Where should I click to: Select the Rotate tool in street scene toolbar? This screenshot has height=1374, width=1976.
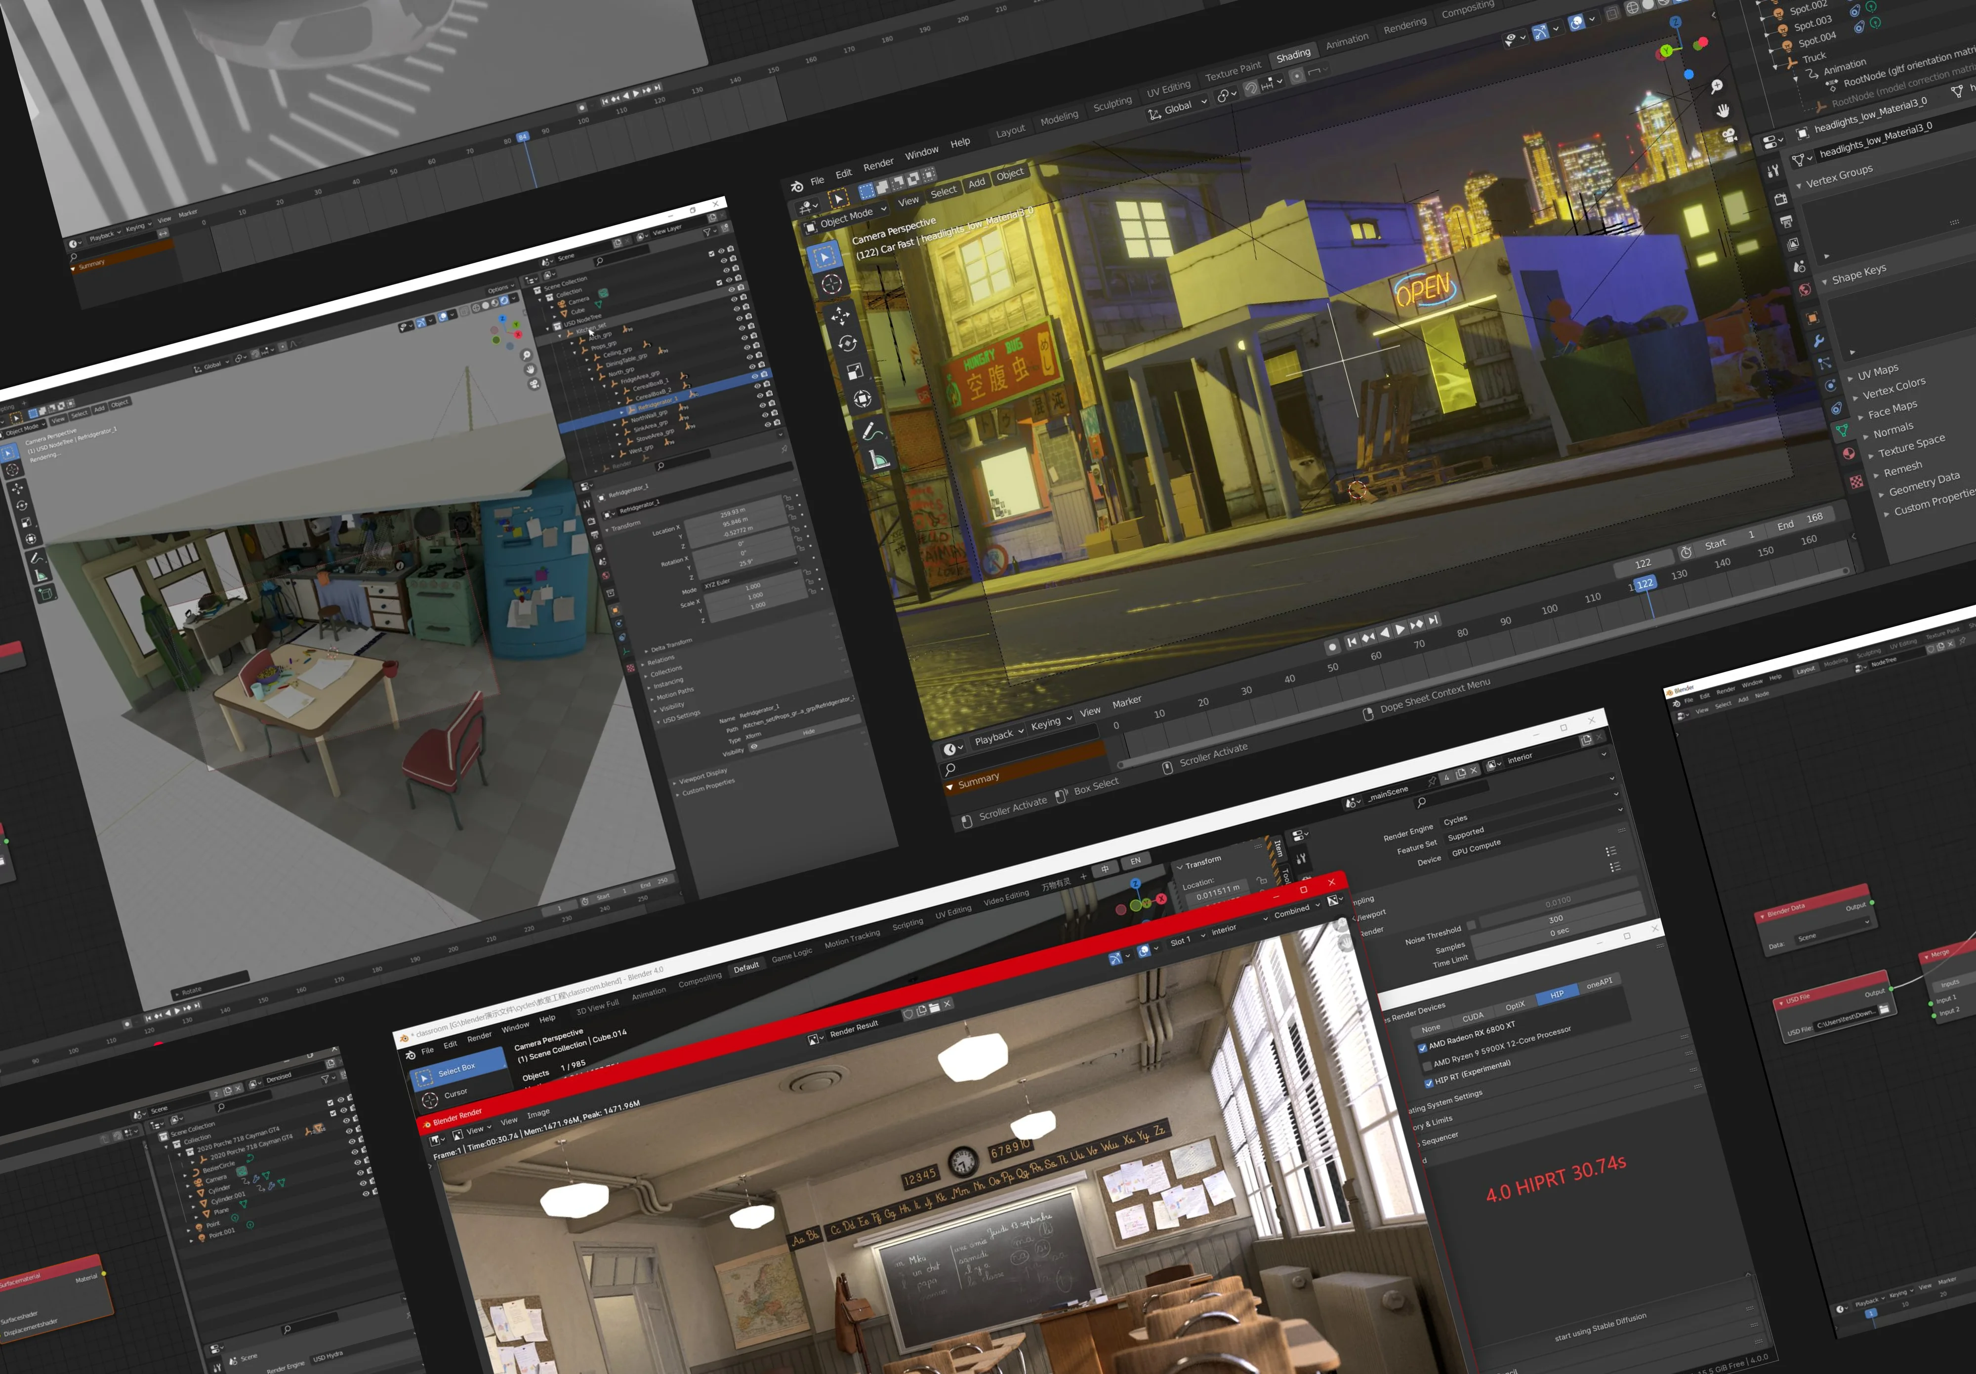pyautogui.click(x=847, y=343)
